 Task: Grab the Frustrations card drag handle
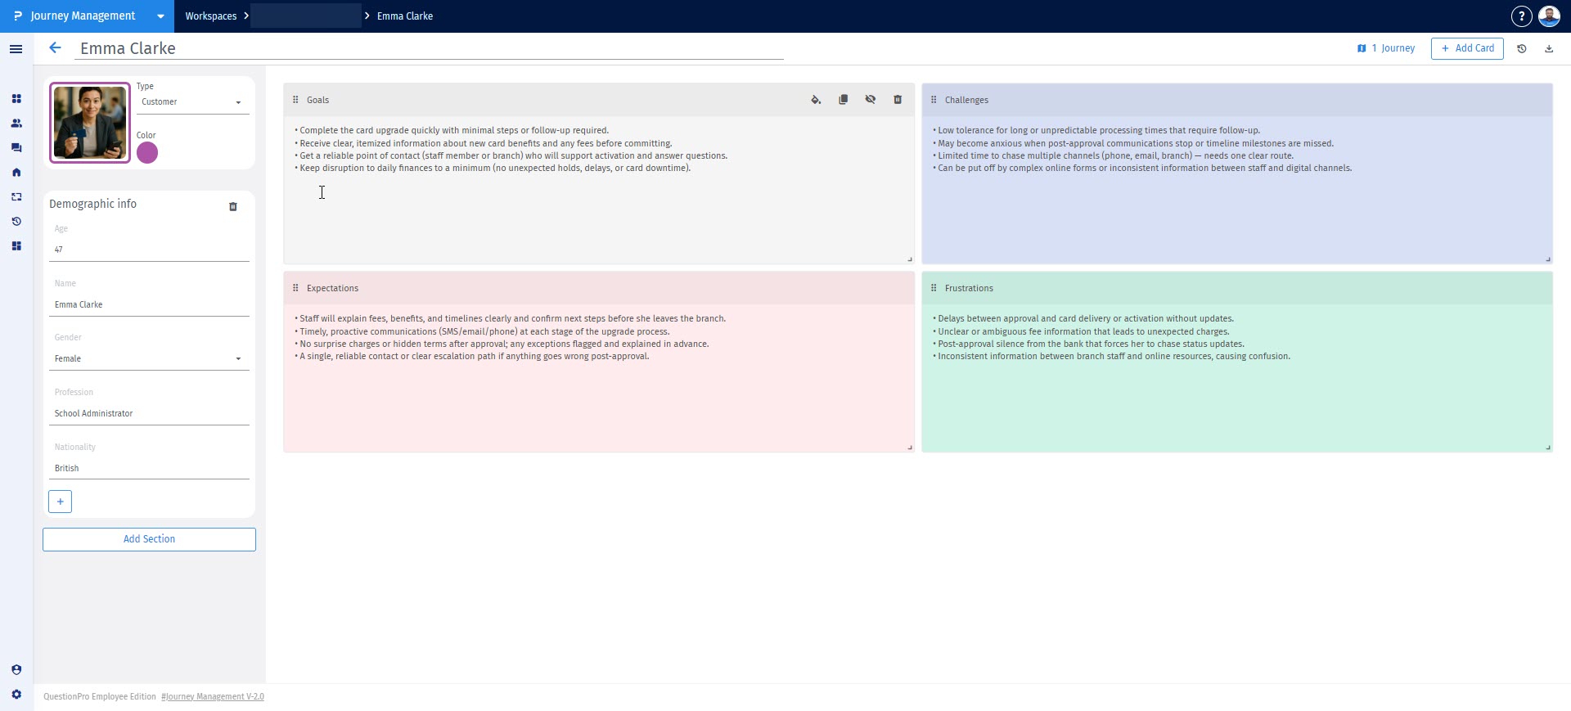tap(934, 288)
